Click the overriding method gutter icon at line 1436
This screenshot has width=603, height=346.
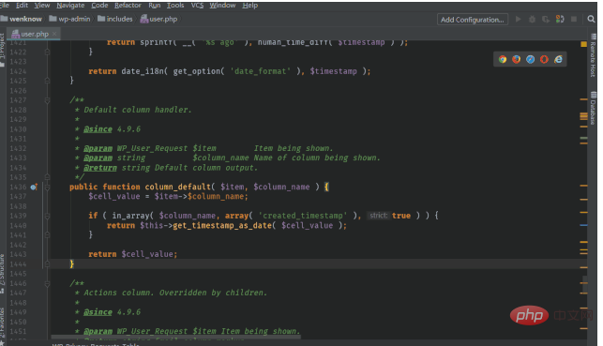click(34, 187)
